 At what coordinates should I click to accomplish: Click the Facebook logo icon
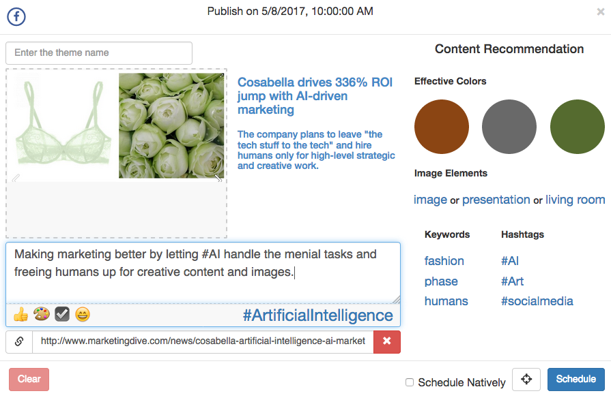pyautogui.click(x=16, y=16)
